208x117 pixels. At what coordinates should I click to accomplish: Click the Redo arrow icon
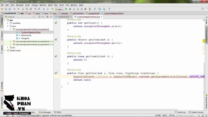click(18, 9)
